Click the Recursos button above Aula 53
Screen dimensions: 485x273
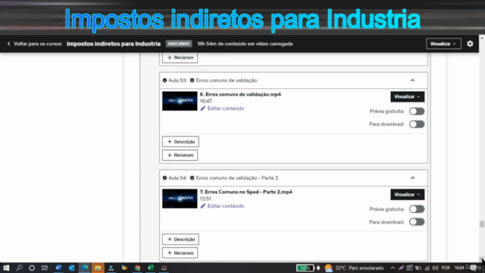(x=180, y=58)
